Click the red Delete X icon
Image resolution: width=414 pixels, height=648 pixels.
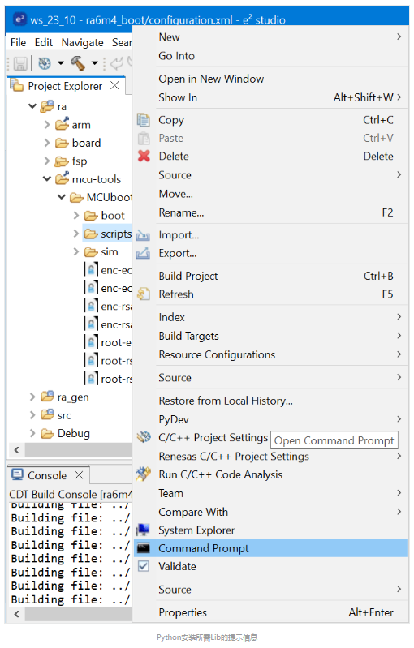point(144,156)
